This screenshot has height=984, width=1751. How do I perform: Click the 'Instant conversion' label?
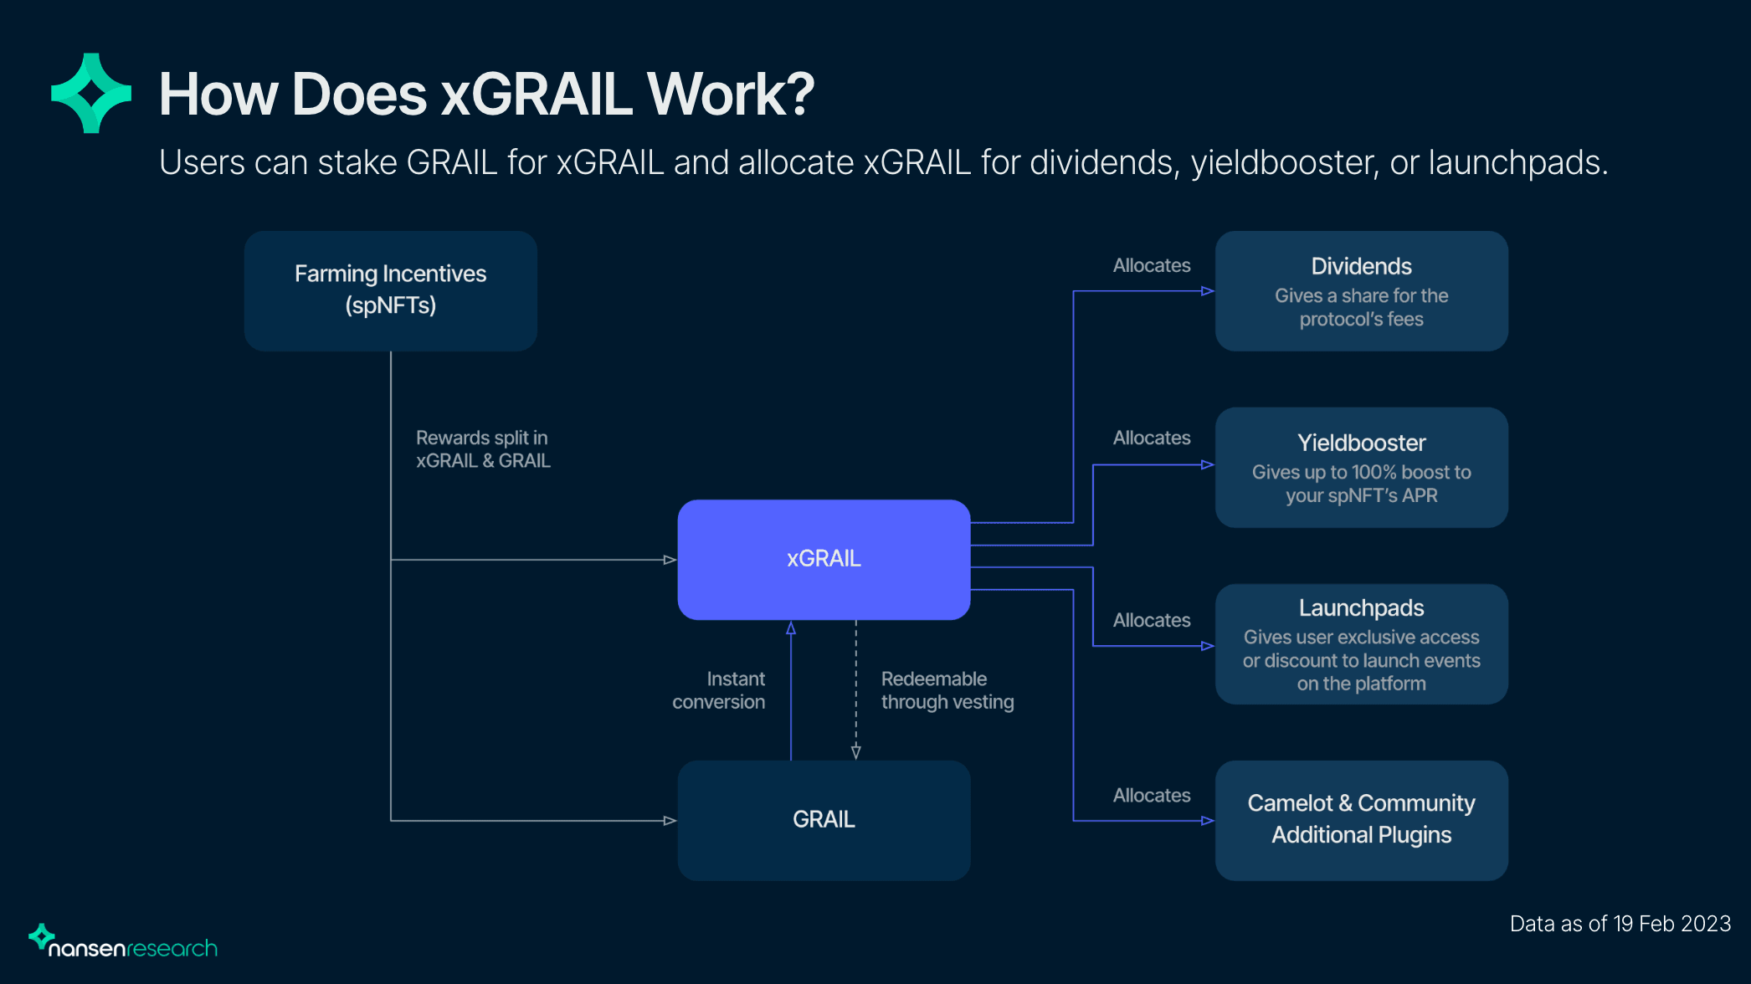(x=720, y=690)
